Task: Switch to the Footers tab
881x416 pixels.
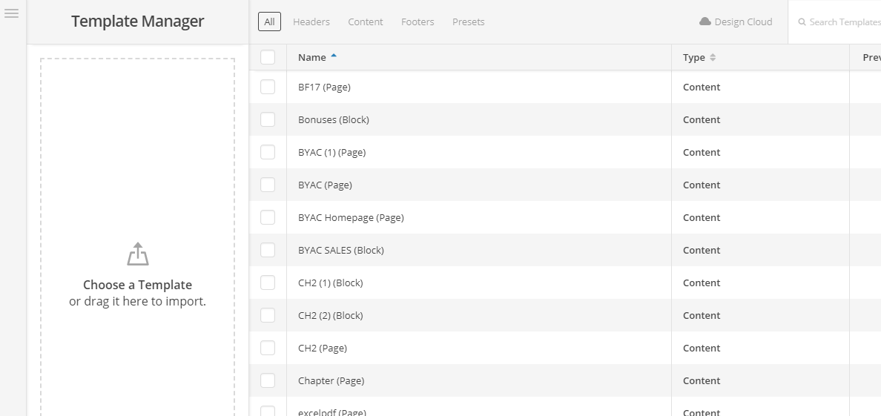Action: [418, 22]
